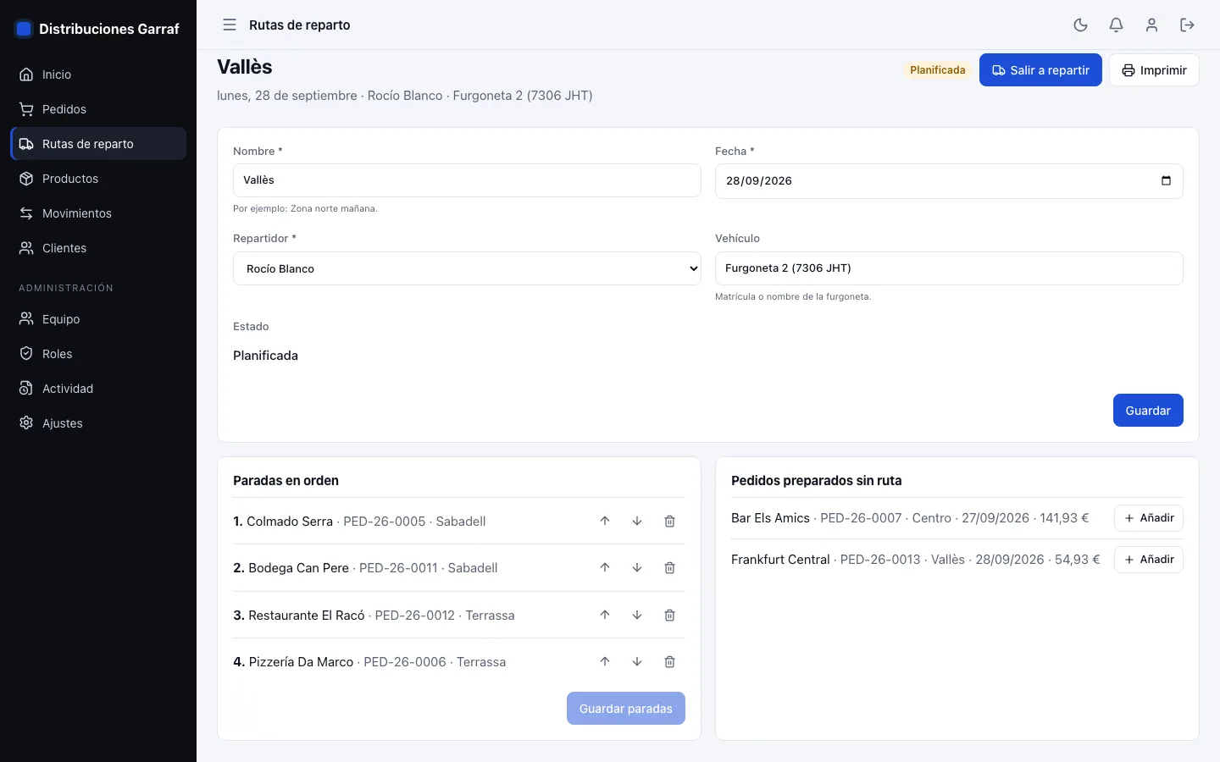Click Salir a repartir button
The image size is (1220, 762).
point(1040,70)
